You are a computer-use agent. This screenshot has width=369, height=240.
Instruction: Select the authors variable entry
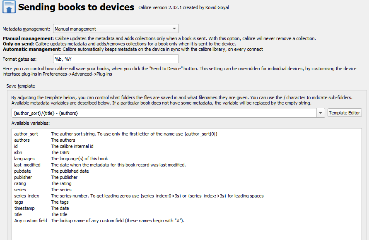pyautogui.click(x=22, y=140)
